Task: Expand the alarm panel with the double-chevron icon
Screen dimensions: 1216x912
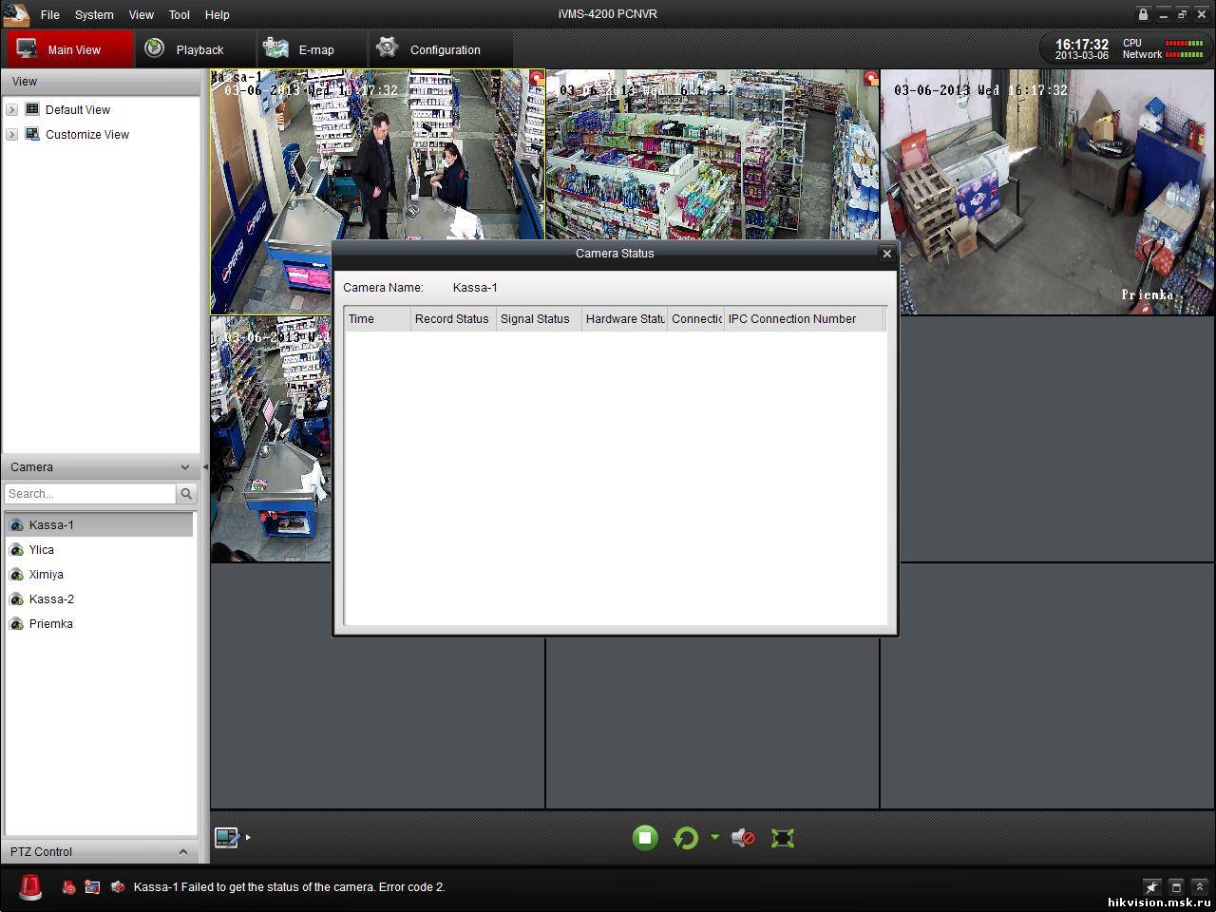Action: point(1199,887)
